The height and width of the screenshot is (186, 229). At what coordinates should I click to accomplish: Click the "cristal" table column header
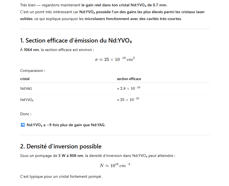(x=25, y=79)
